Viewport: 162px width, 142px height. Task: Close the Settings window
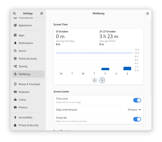tap(148, 13)
